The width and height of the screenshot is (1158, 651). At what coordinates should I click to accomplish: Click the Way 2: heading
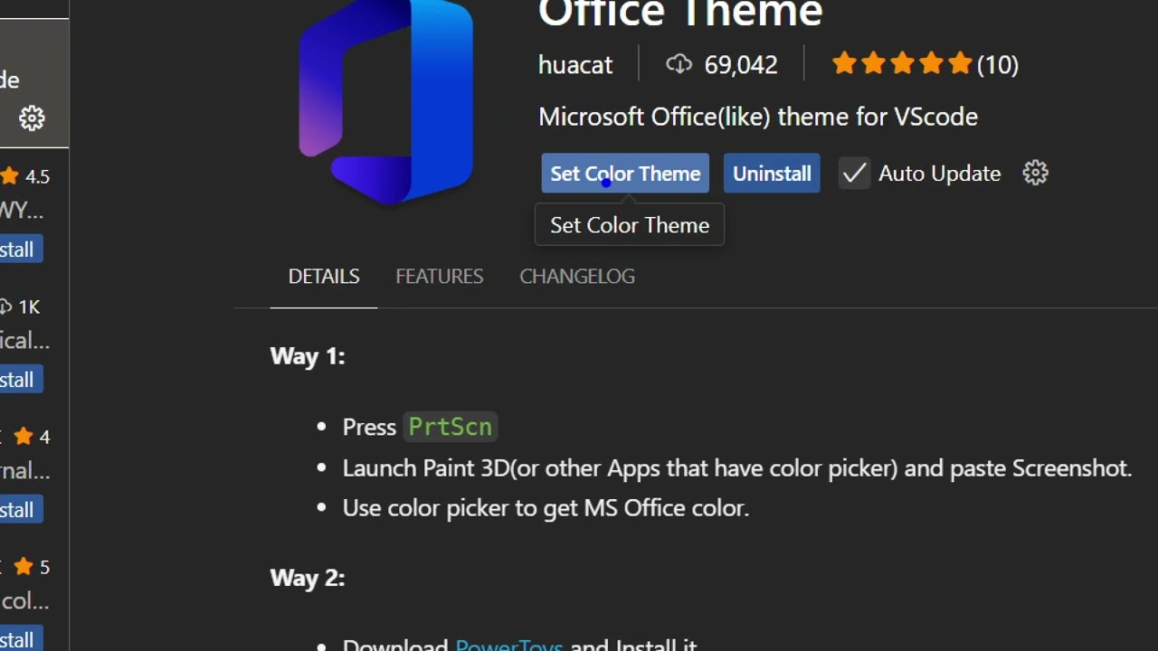[x=308, y=578]
